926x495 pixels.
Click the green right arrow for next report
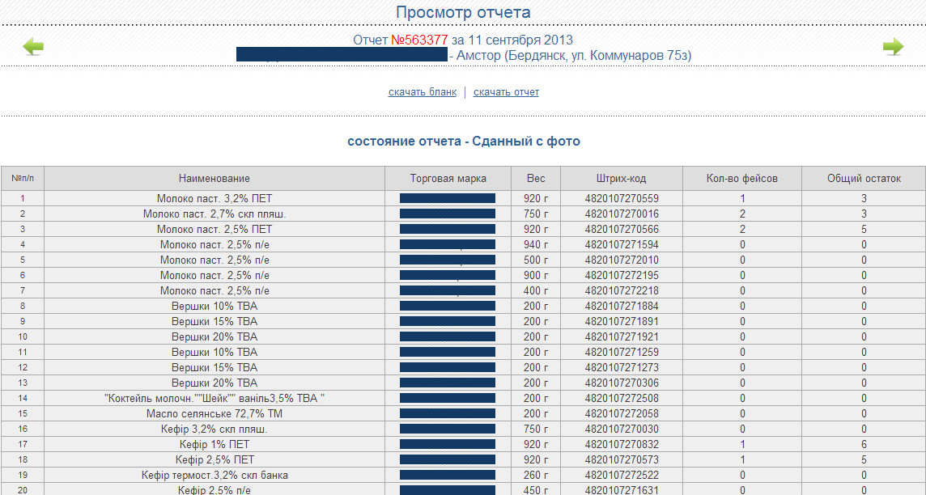(892, 47)
